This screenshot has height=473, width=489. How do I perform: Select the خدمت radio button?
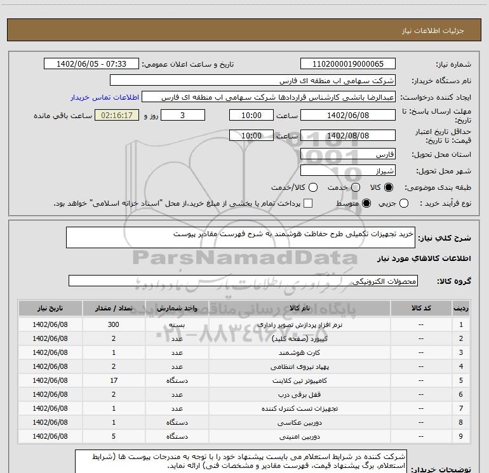[356, 187]
